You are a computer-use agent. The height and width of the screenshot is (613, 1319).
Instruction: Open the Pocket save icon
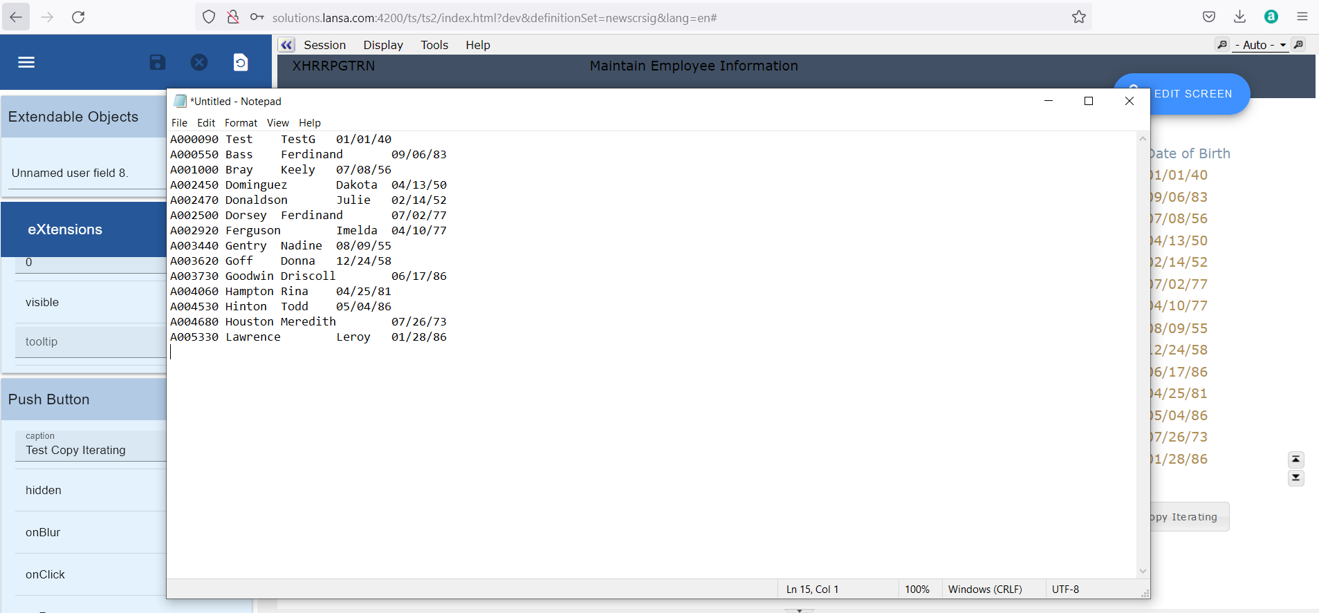1209,17
